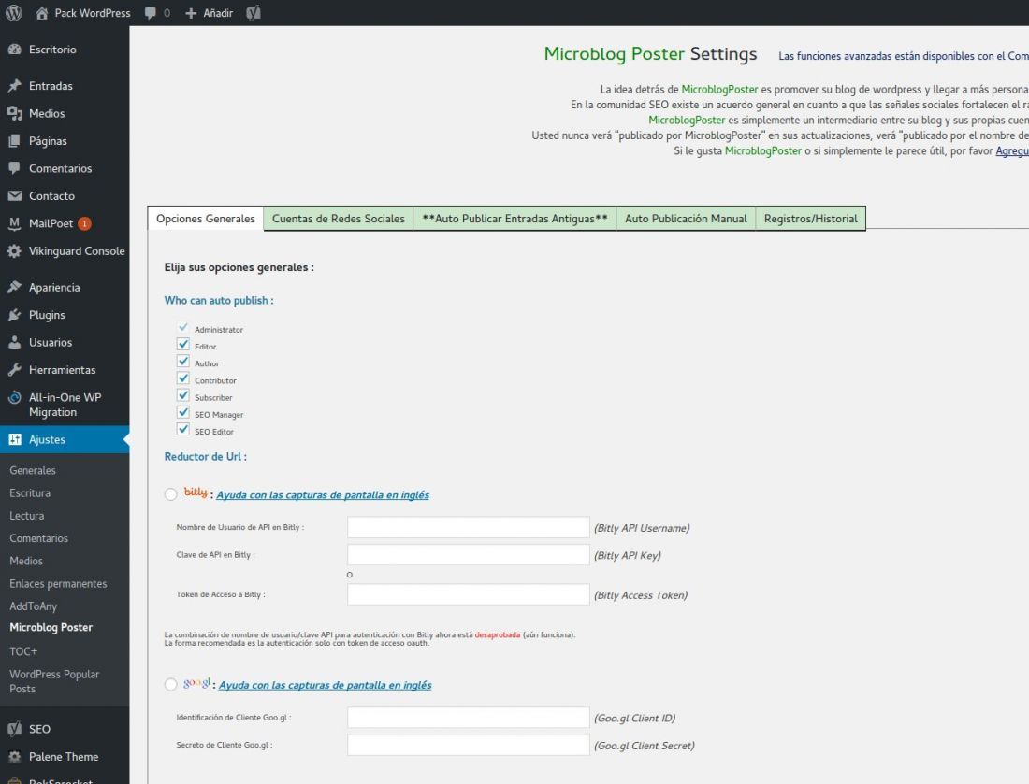Image resolution: width=1029 pixels, height=784 pixels.
Task: Click the Comentarios bubble icon in sidebar
Action: click(x=14, y=168)
